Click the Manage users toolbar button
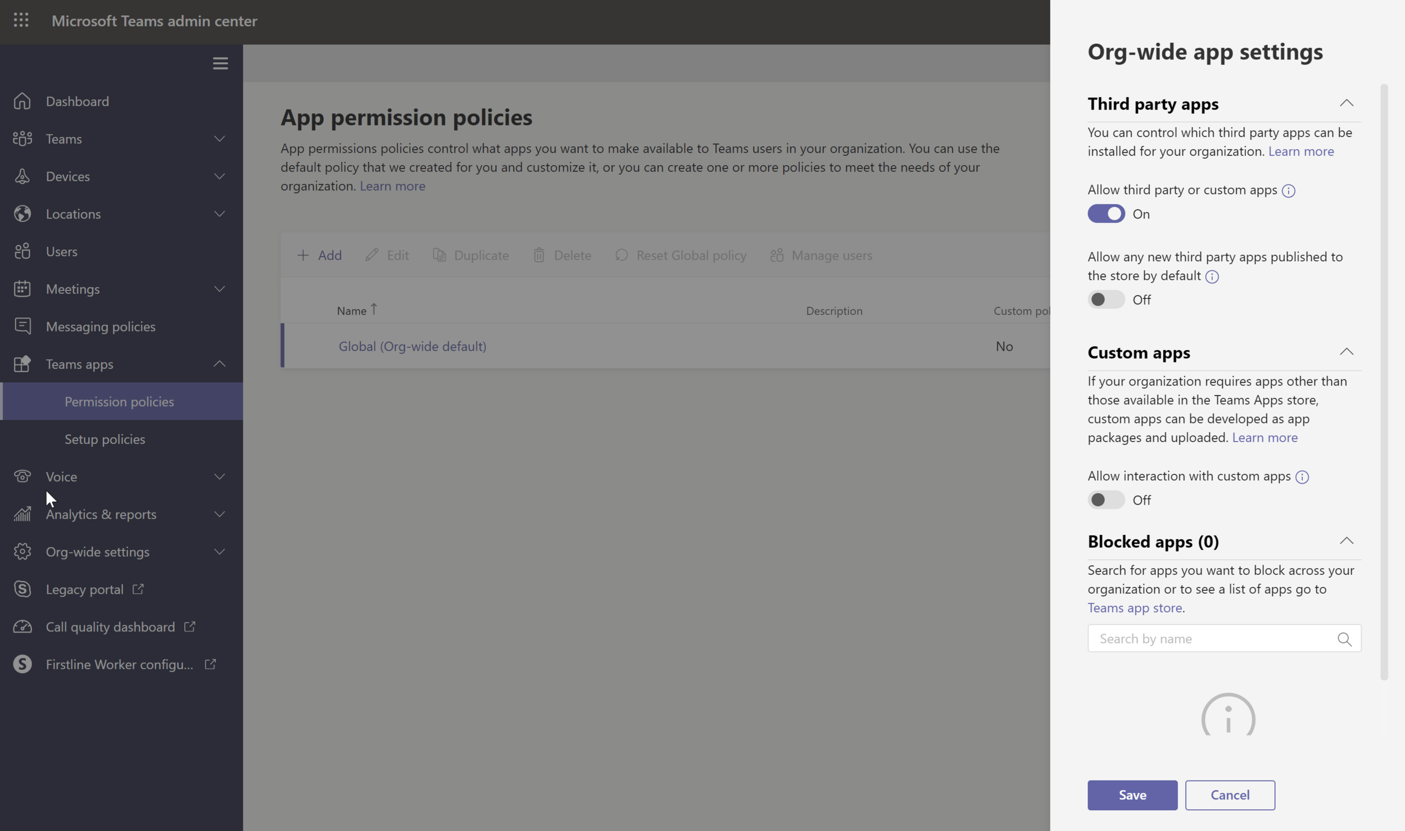Image resolution: width=1405 pixels, height=831 pixels. coord(821,255)
